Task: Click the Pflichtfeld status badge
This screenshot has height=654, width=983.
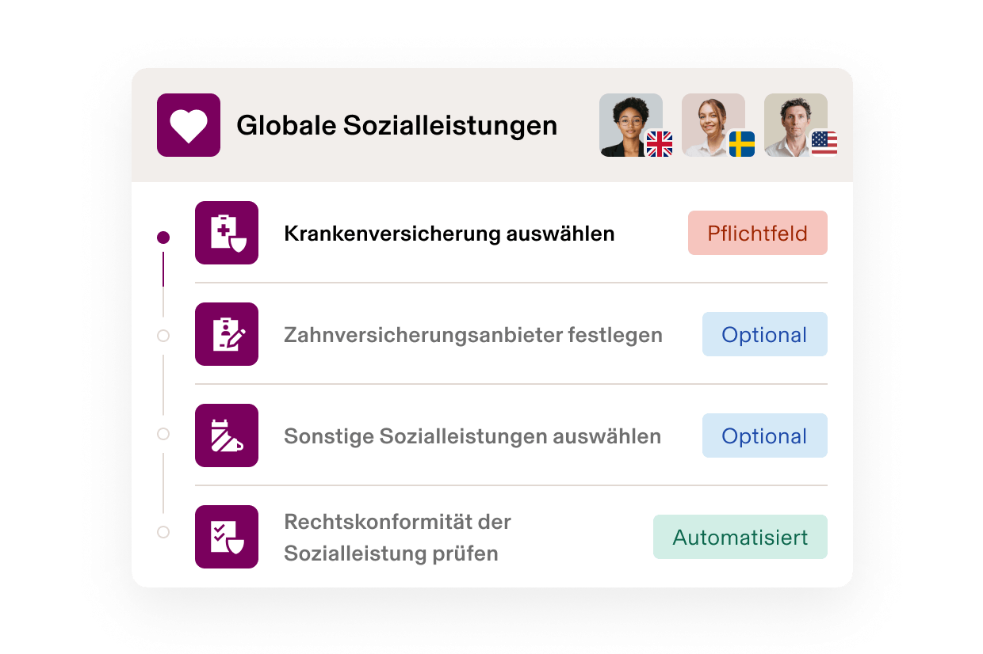Action: [757, 233]
